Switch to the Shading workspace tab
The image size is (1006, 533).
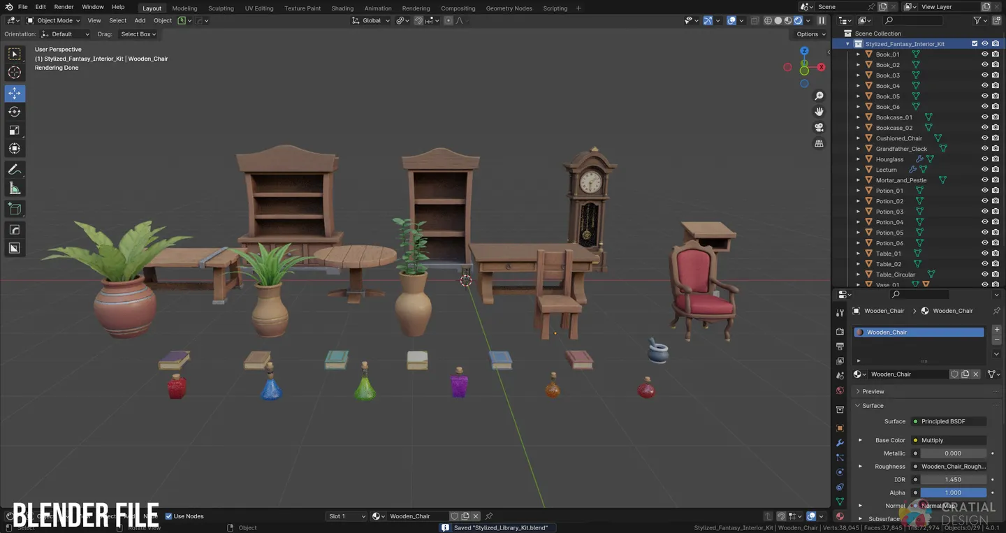coord(342,8)
